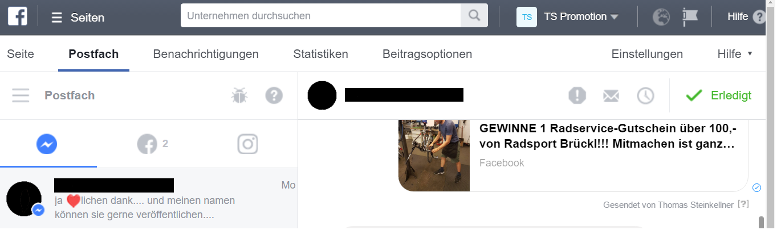Click the flag pages icon
777x230 pixels.
pyautogui.click(x=690, y=17)
